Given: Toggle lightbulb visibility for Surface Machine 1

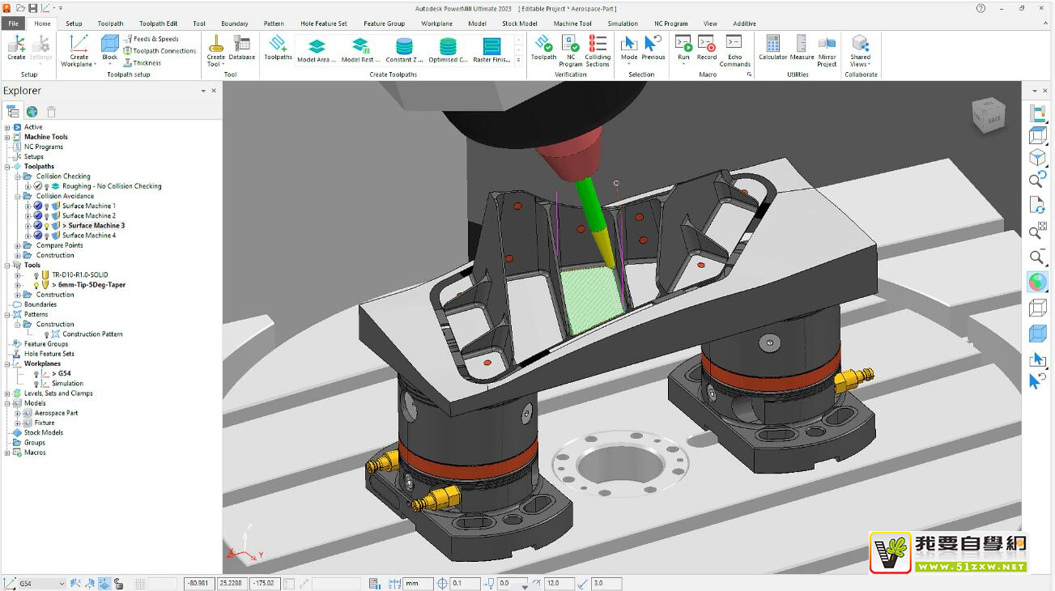Looking at the screenshot, I should click(x=47, y=206).
